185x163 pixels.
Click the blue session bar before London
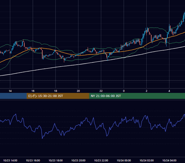[x=13, y=96]
